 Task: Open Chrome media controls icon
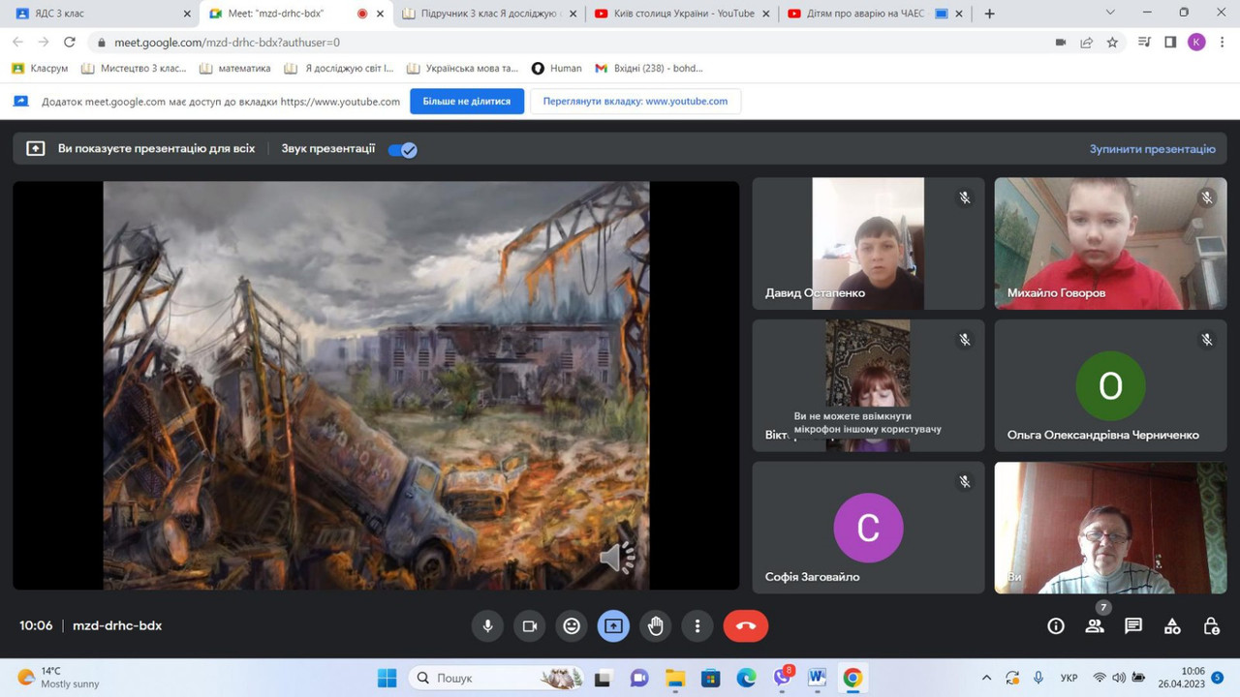click(x=1145, y=43)
